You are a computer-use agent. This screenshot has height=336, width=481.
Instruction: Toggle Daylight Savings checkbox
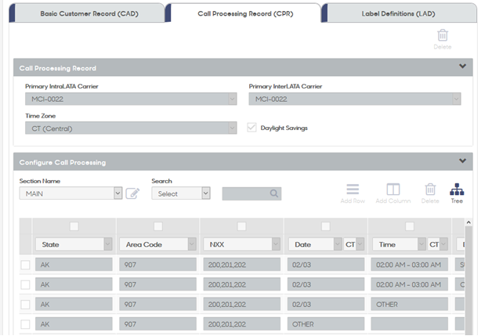point(251,128)
